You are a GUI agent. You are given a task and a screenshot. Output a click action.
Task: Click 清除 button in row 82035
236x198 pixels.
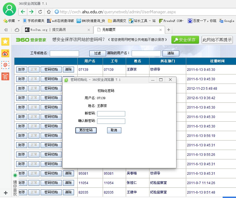pos(68,192)
